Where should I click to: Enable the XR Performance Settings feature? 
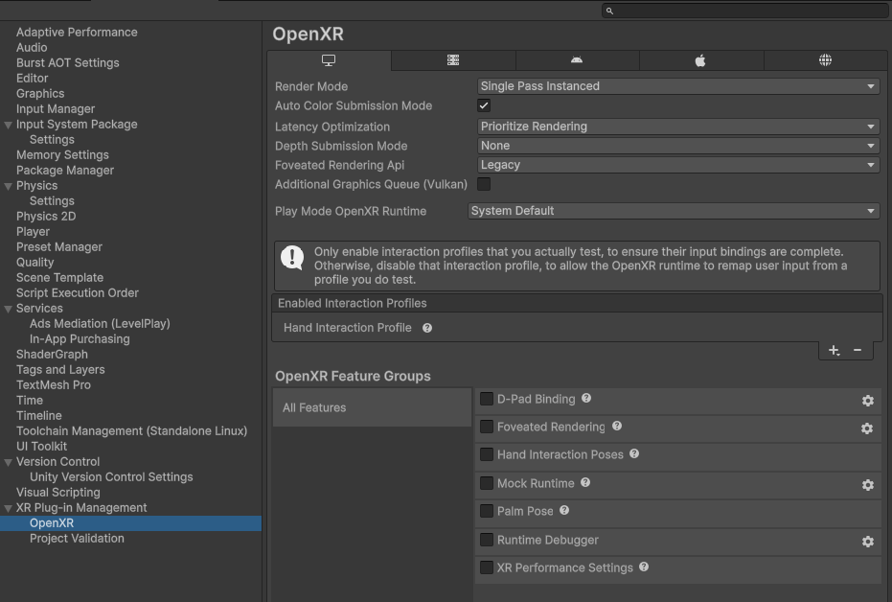pos(487,567)
